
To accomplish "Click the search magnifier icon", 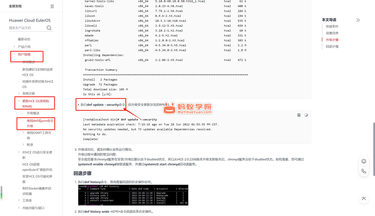I will (x=49, y=28).
